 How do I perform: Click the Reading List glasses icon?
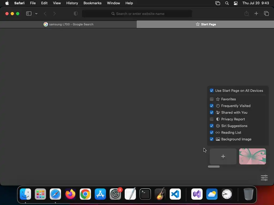(x=218, y=133)
